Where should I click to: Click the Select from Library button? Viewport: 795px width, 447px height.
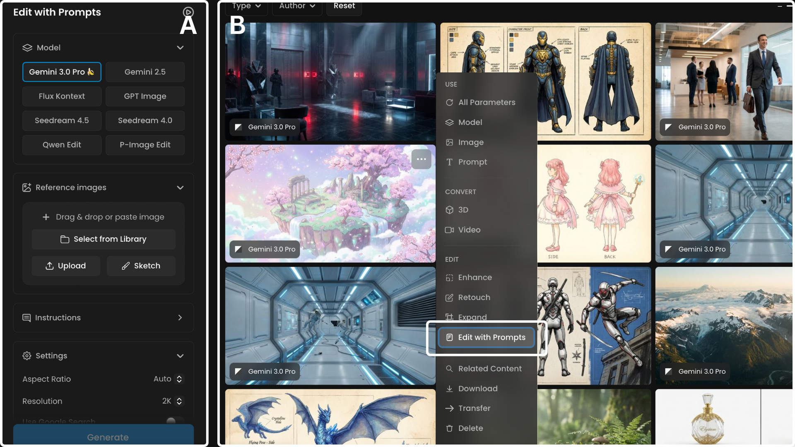pos(104,239)
